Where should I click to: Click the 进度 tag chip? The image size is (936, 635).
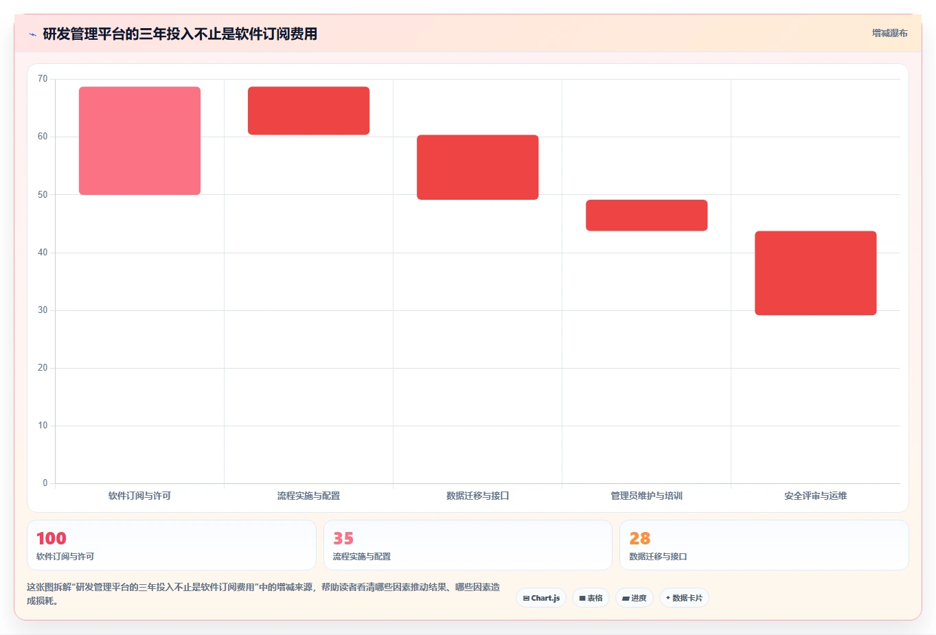coord(635,598)
